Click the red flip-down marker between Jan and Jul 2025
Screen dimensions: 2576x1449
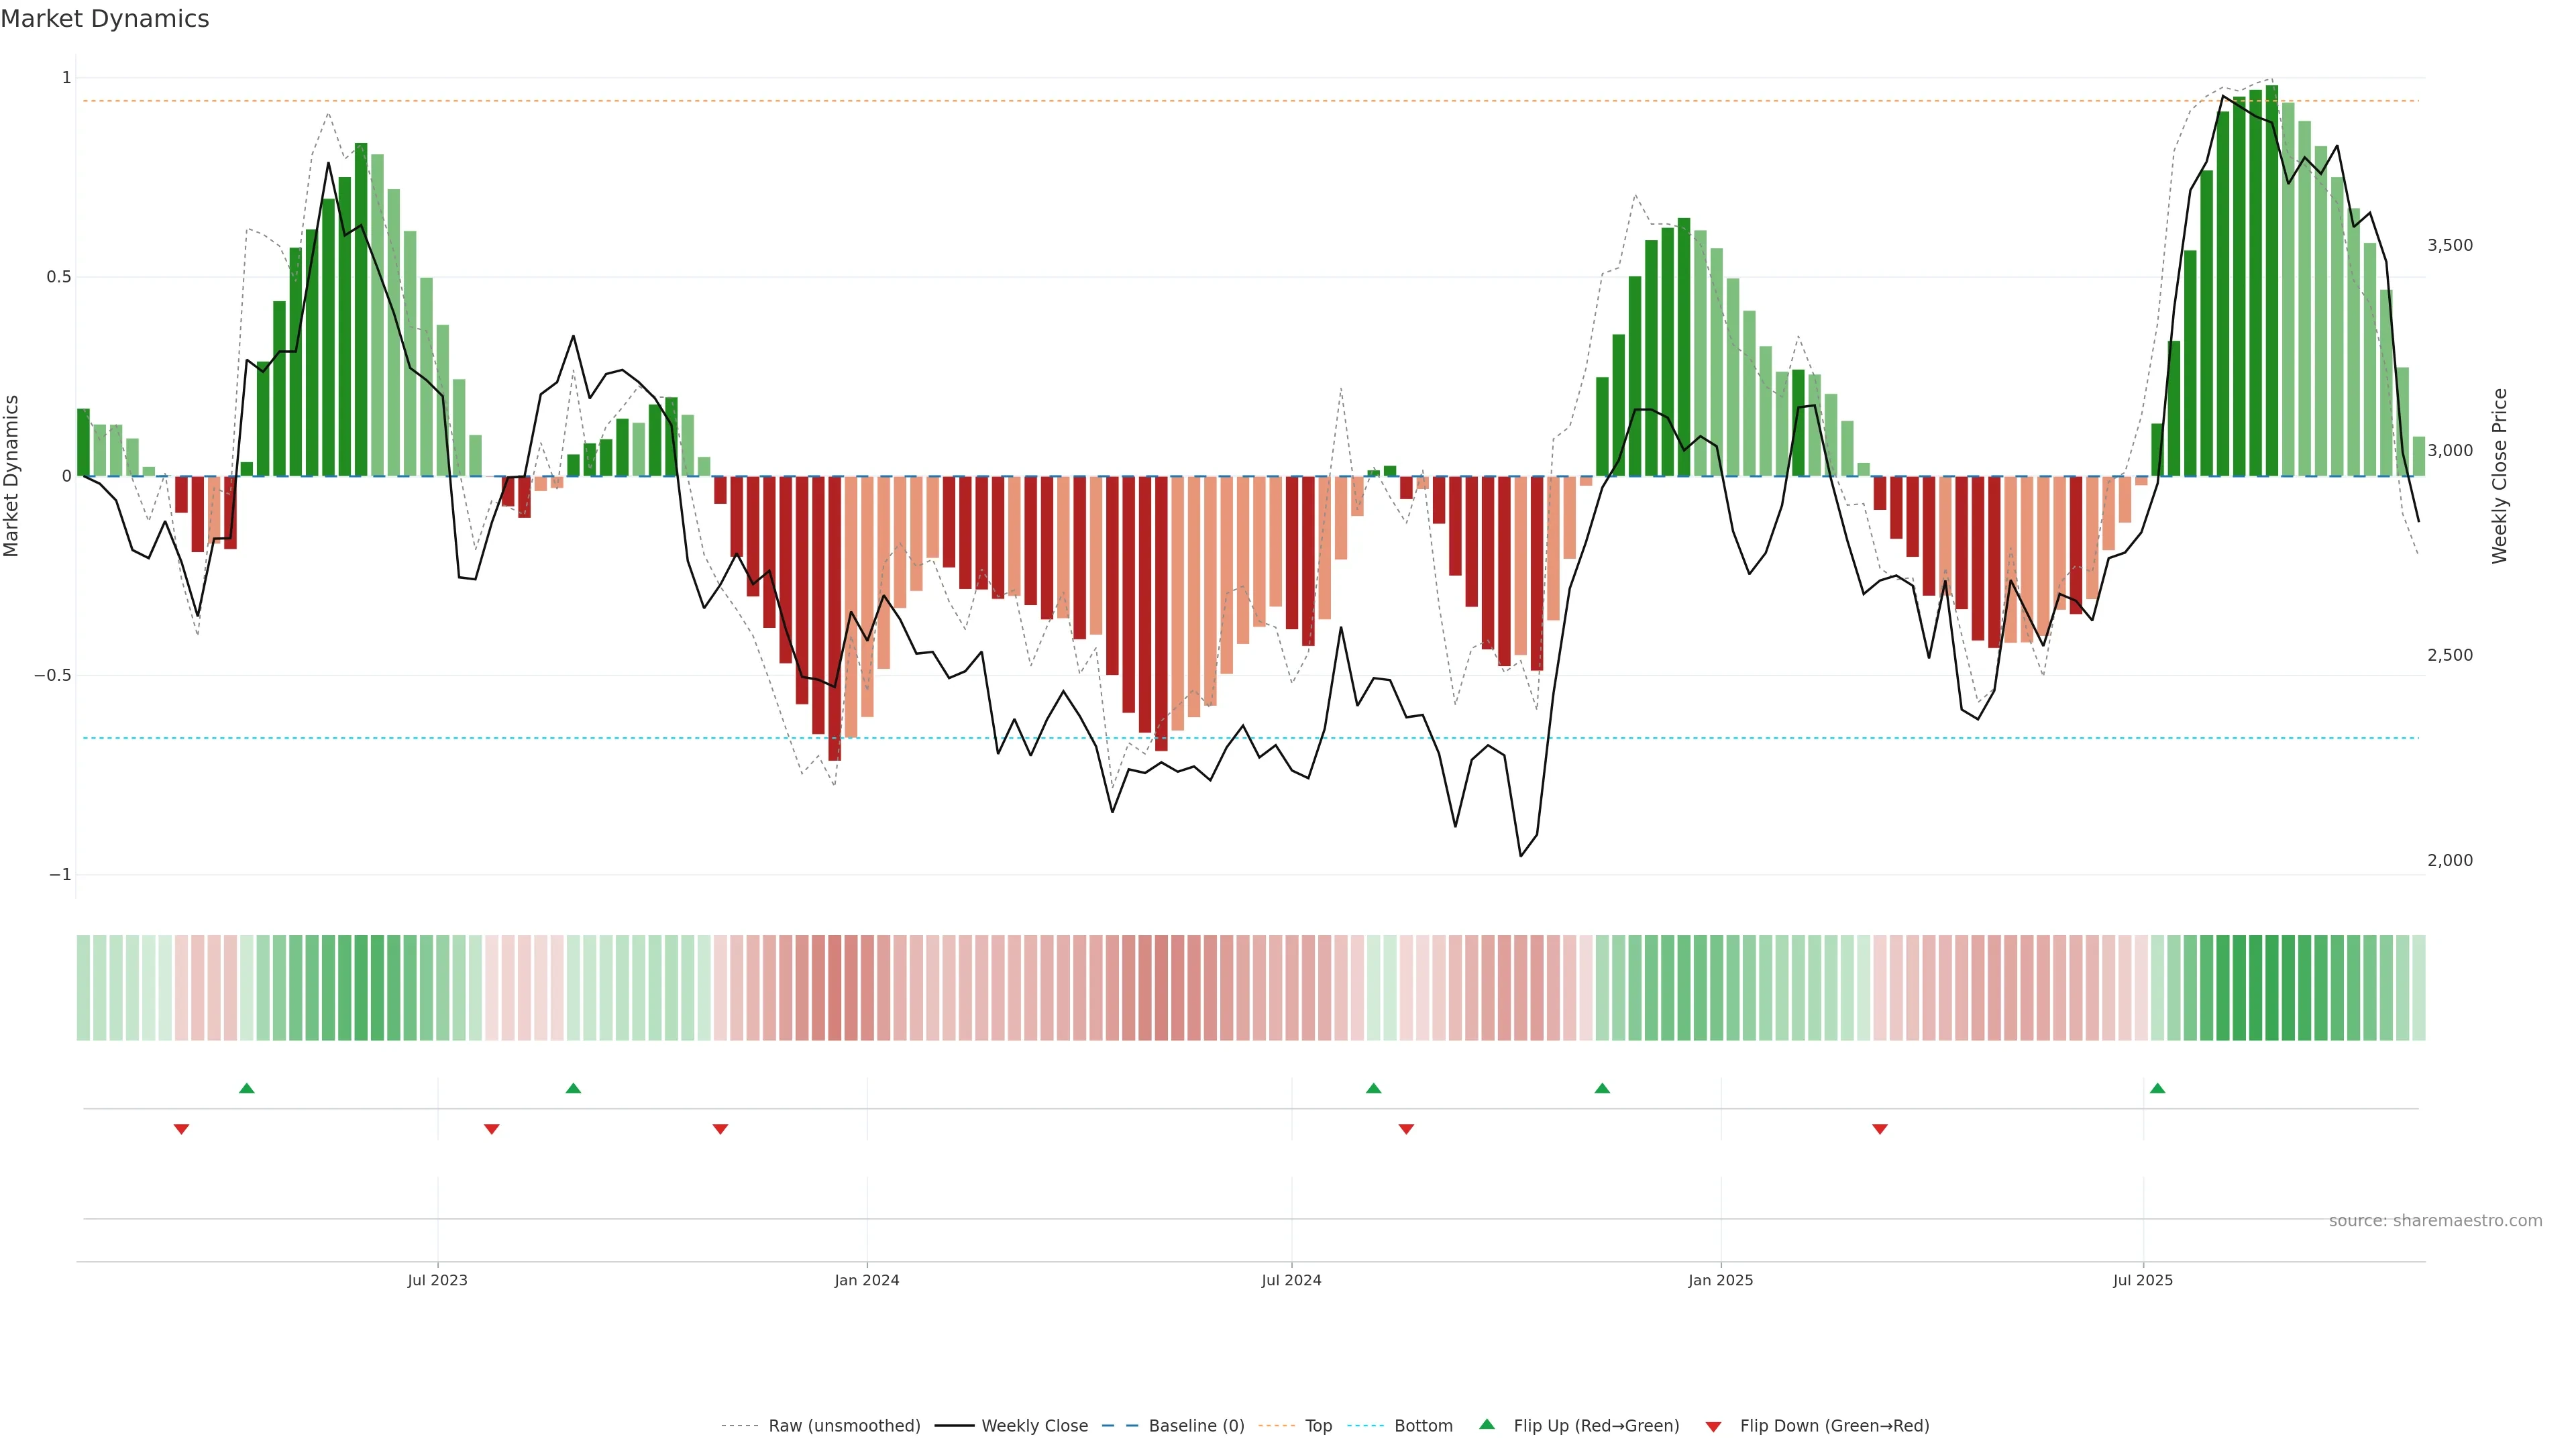coord(1879,1129)
